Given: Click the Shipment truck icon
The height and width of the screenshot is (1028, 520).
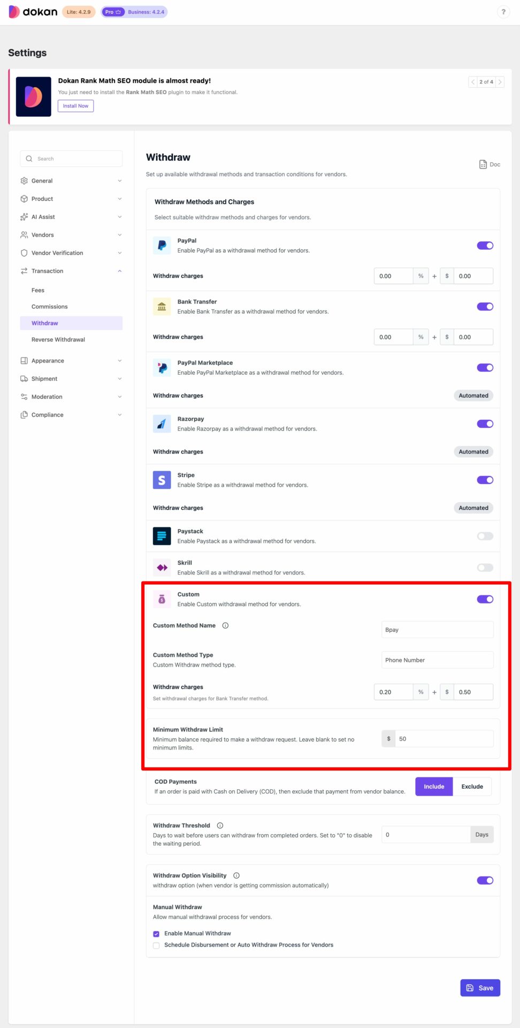Looking at the screenshot, I should [x=24, y=379].
